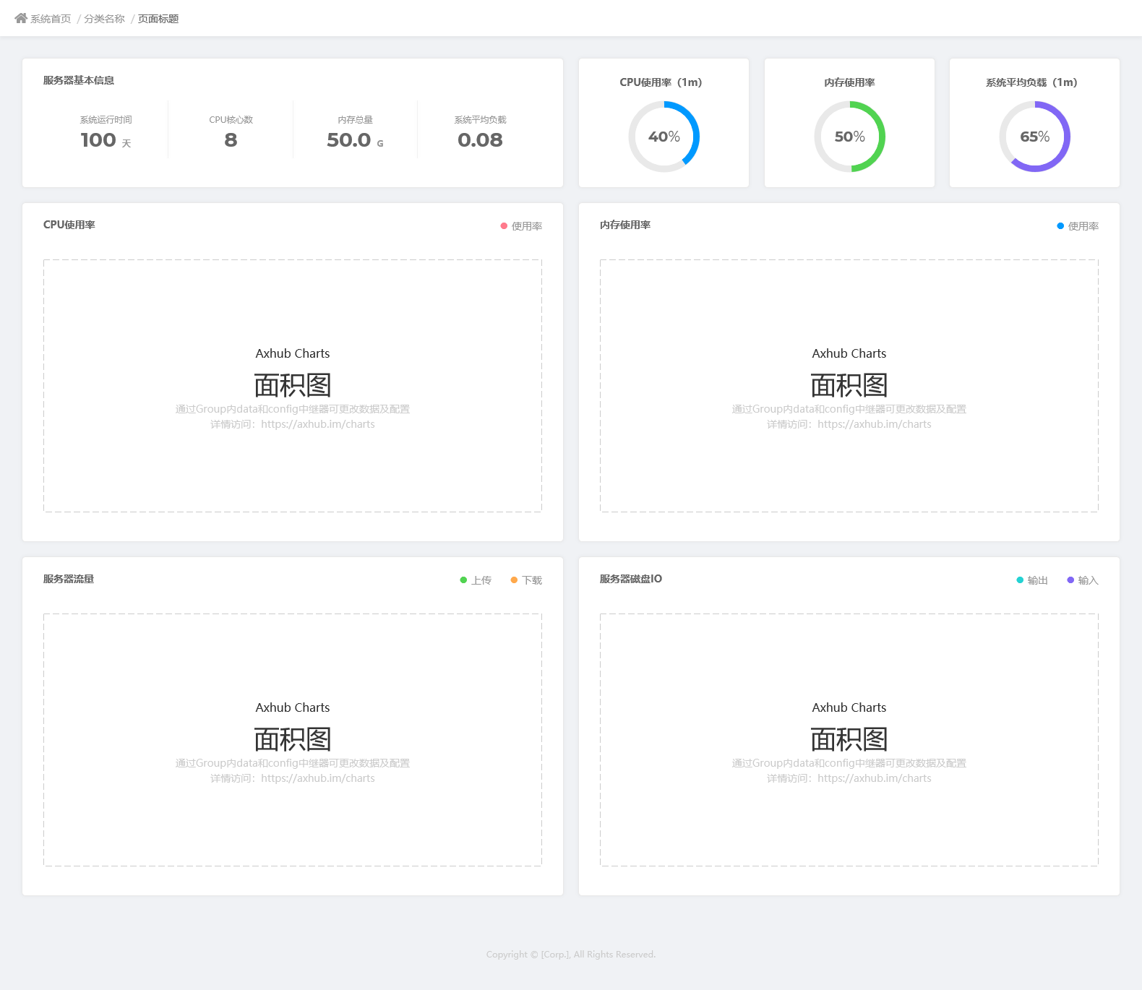The image size is (1142, 990).
Task: Go to the 分类名称 breadcrumb link
Action: 104,19
